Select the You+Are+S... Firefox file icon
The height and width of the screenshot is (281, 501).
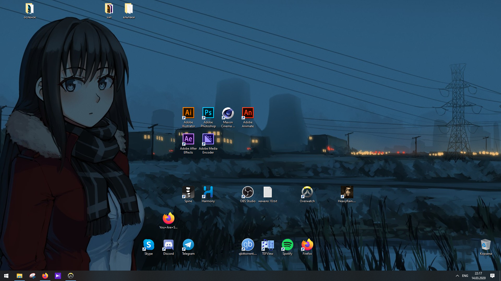(x=168, y=221)
